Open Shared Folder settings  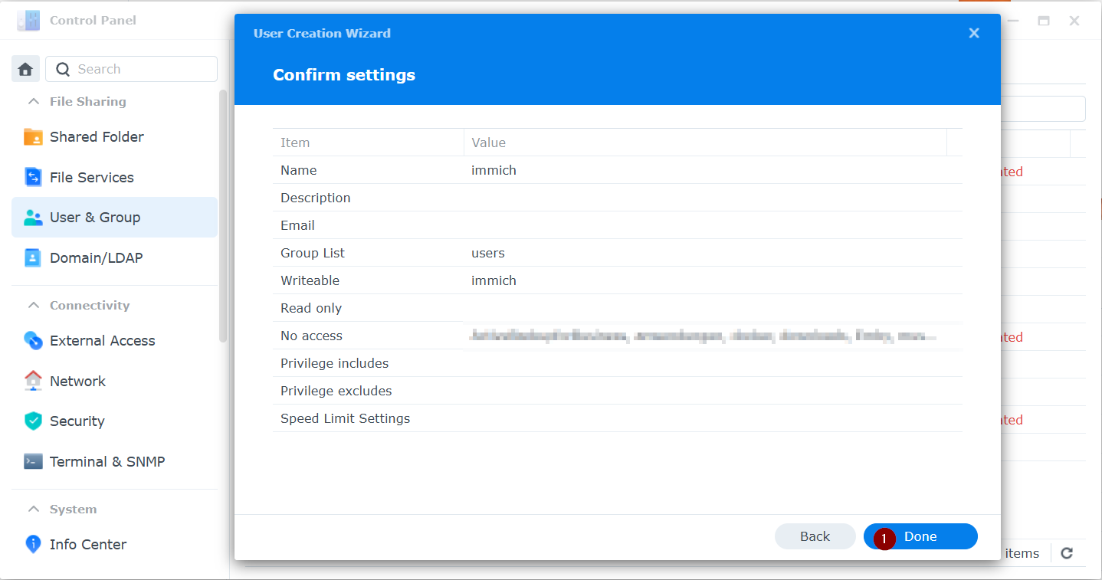[x=114, y=136]
